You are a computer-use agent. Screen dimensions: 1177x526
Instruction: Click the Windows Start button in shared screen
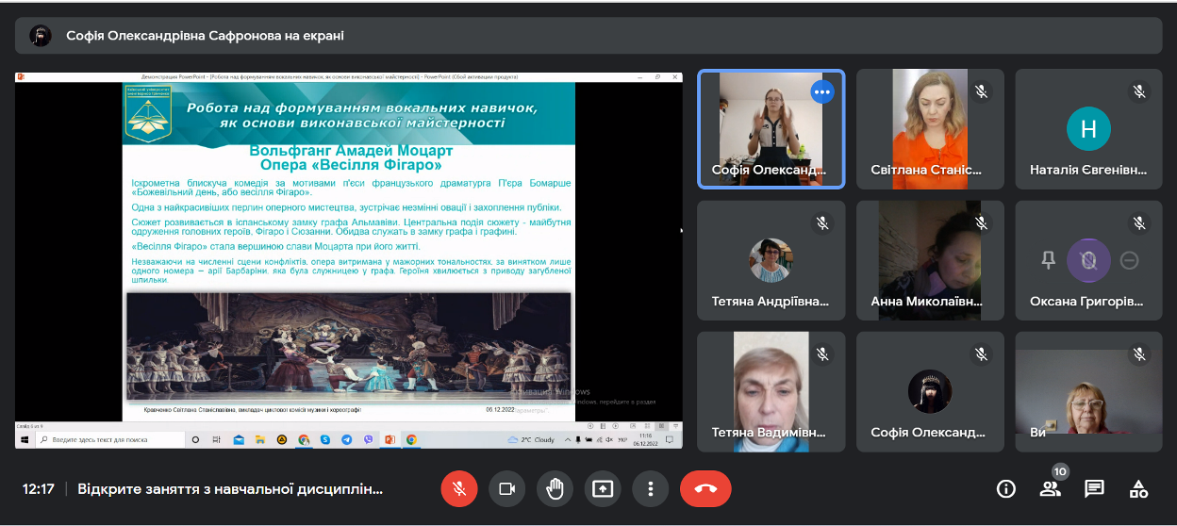click(25, 439)
